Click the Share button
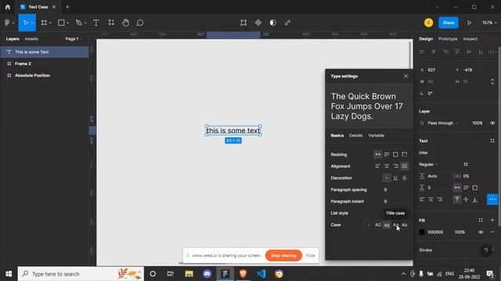Screen dimensions: 501x281 pyautogui.click(x=449, y=23)
